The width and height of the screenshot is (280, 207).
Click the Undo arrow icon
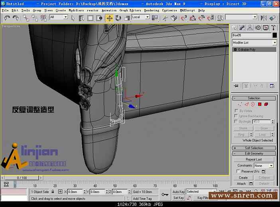[7, 18]
